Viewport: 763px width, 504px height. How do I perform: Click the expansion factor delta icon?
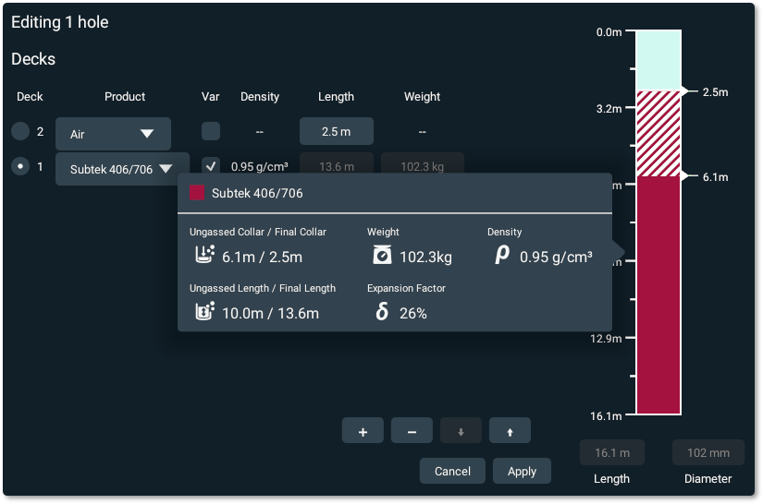pyautogui.click(x=382, y=311)
